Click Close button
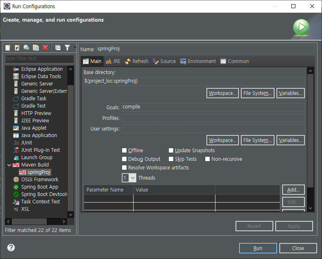The height and width of the screenshot is (259, 322). coord(298,248)
